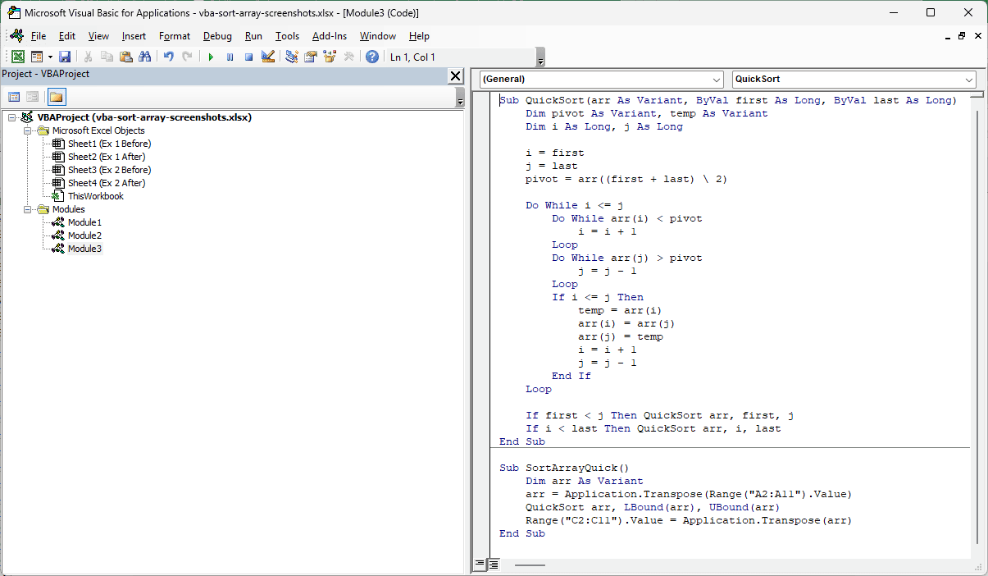Open the Insert object dropdown arrow
The image size is (988, 576).
49,57
